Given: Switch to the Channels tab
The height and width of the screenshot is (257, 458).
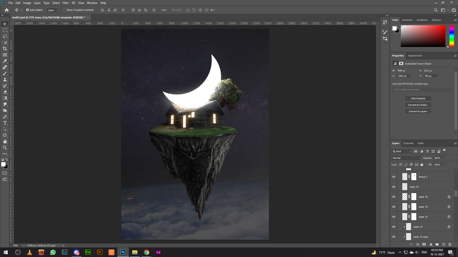Looking at the screenshot, I should pos(408,143).
